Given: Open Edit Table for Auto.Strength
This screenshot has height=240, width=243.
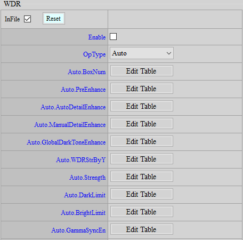Looking at the screenshot, I should [x=142, y=177].
